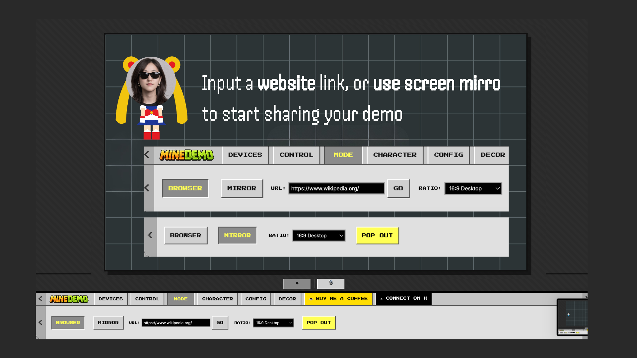
Task: Switch to the CHARACTER tab
Action: (394, 155)
